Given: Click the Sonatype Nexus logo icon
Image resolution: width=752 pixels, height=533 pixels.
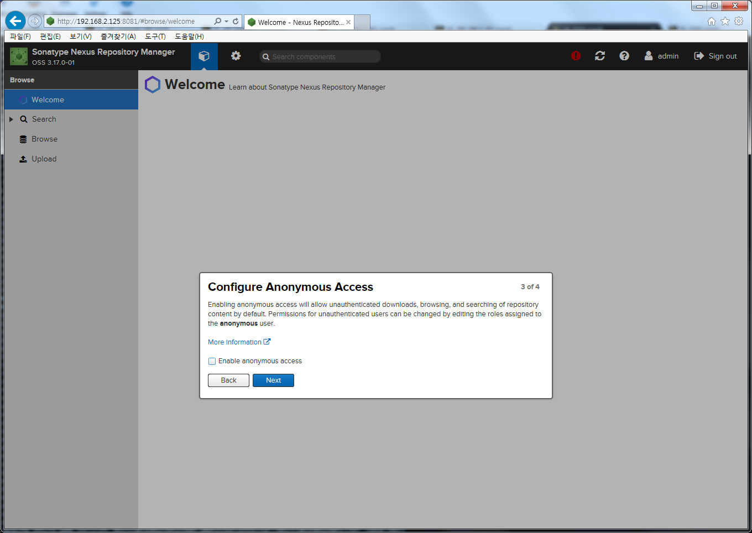Looking at the screenshot, I should tap(19, 56).
